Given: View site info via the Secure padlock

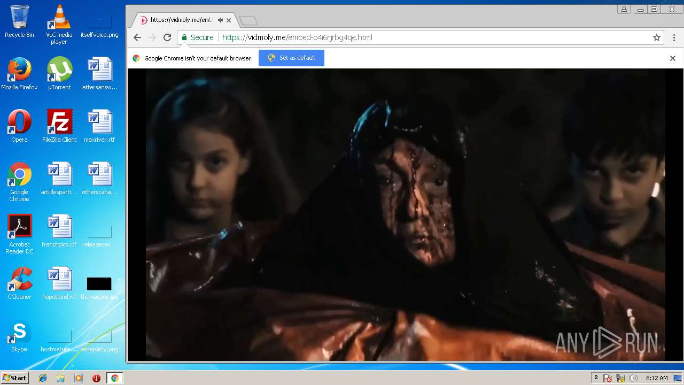Looking at the screenshot, I should tap(197, 37).
